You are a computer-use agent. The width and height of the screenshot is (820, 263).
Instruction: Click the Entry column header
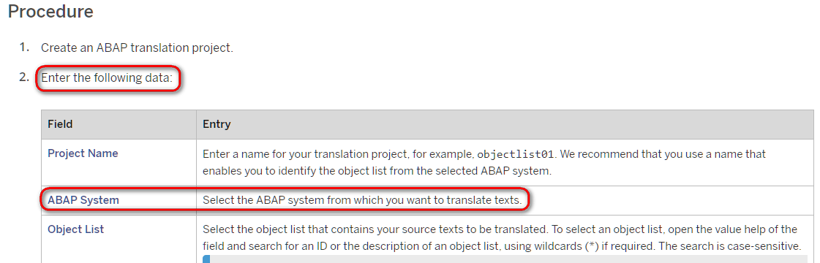pyautogui.click(x=217, y=125)
